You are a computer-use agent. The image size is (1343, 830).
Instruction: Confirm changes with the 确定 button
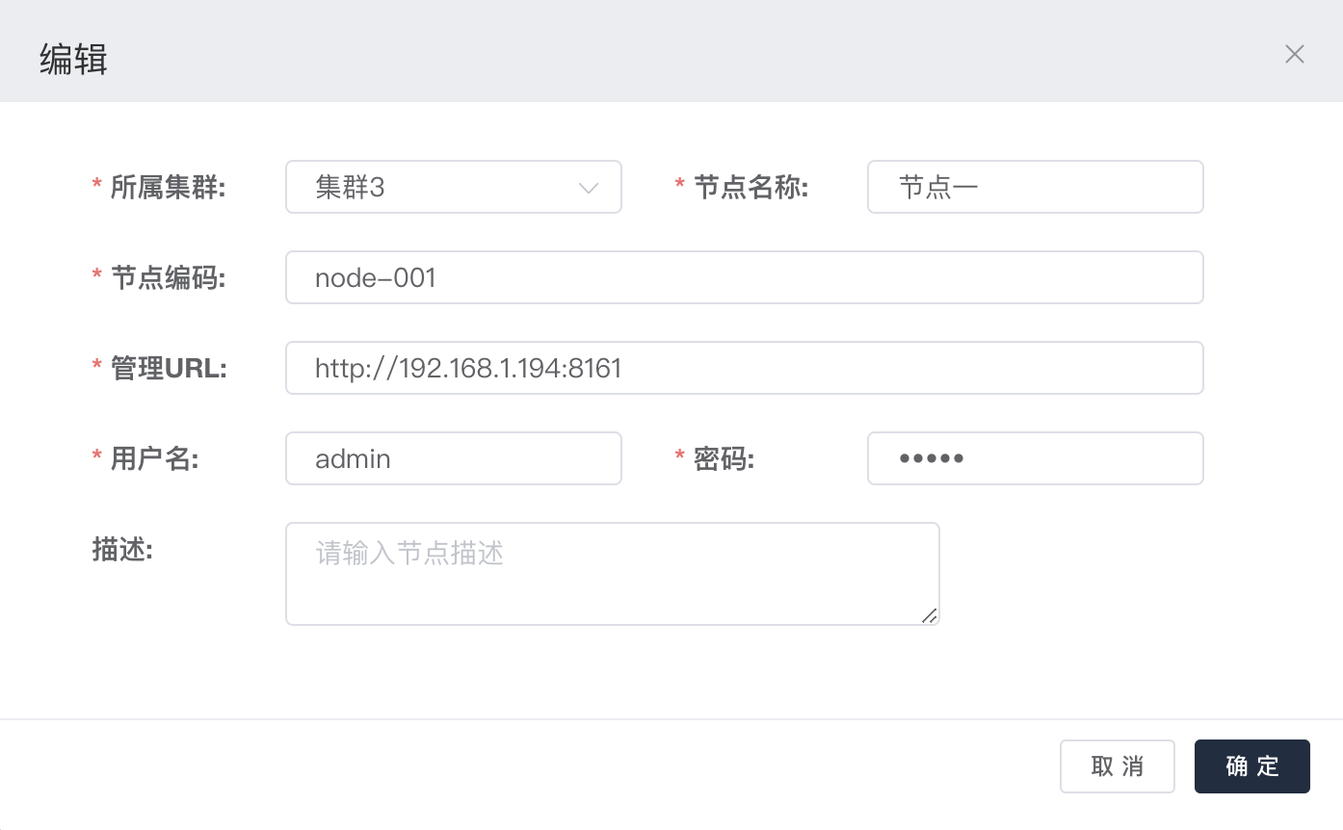click(1251, 766)
